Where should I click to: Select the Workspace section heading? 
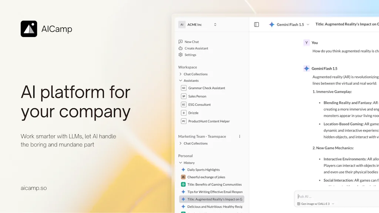[x=188, y=67]
